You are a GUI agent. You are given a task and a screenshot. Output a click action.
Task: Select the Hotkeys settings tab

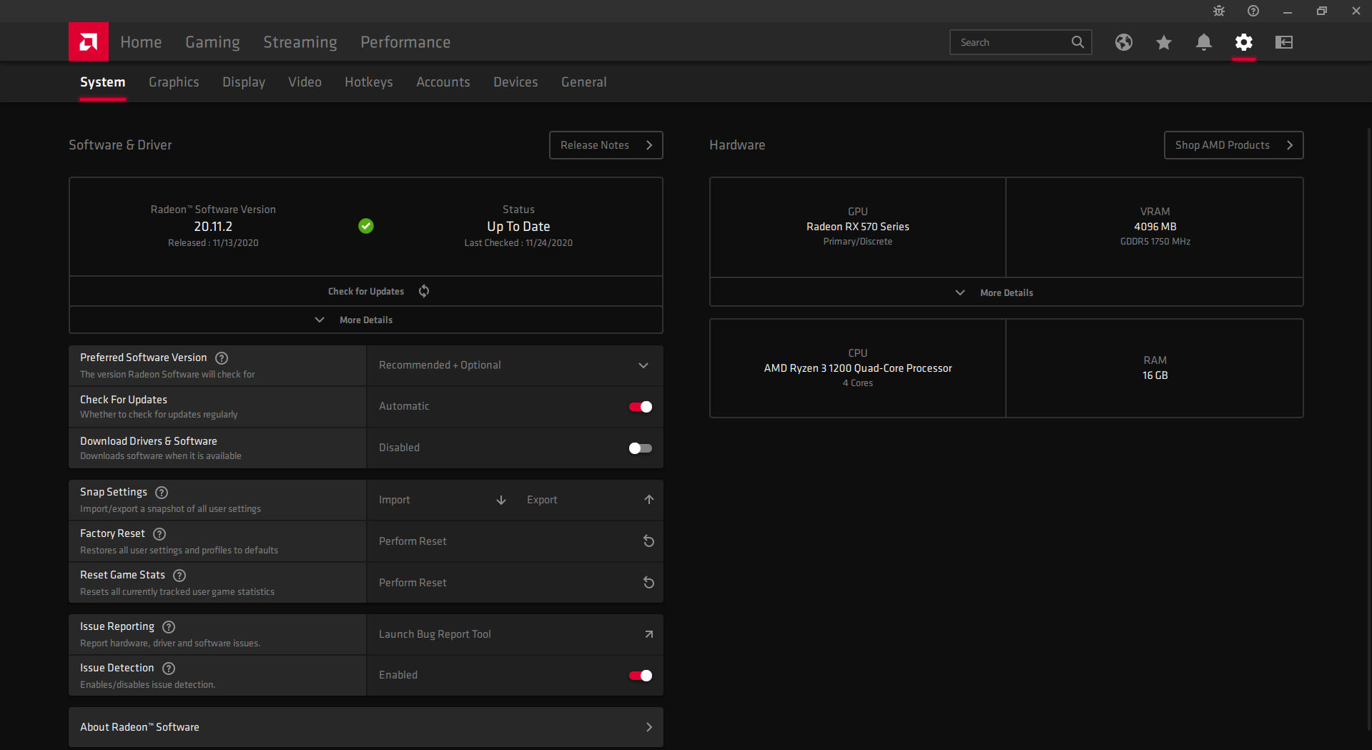[x=369, y=82]
